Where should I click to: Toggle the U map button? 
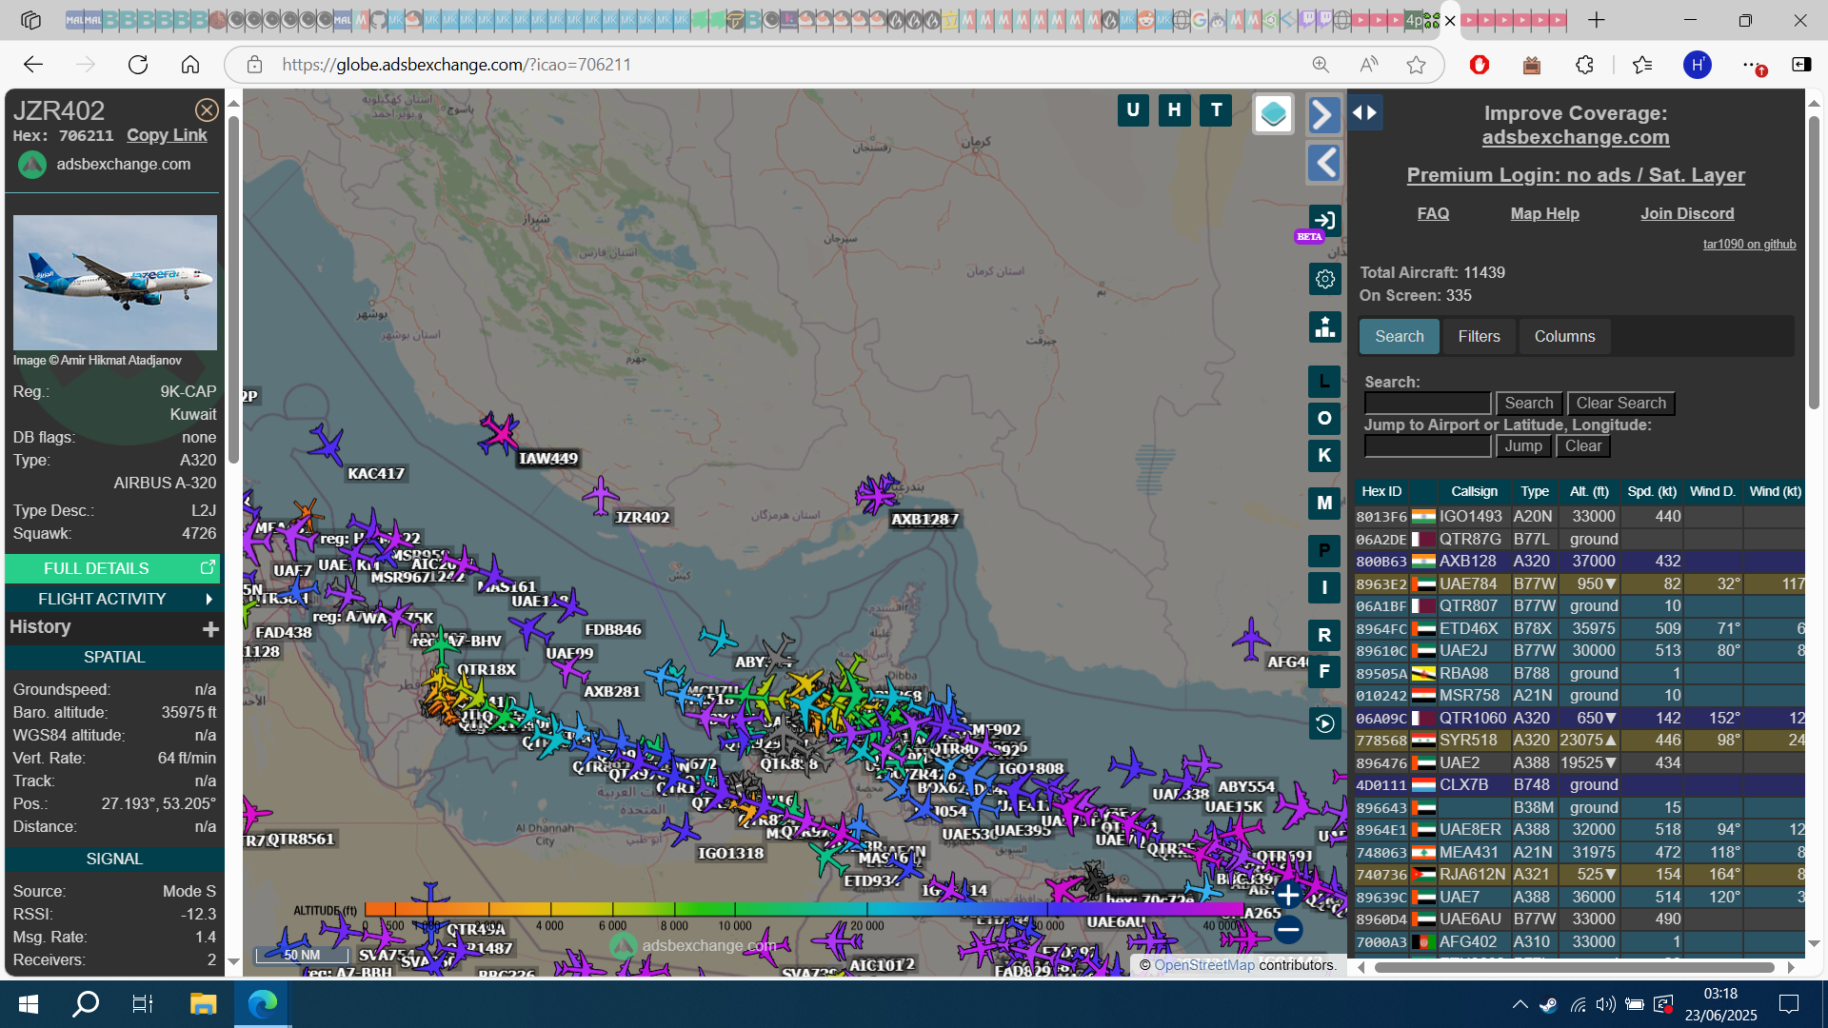click(1133, 109)
